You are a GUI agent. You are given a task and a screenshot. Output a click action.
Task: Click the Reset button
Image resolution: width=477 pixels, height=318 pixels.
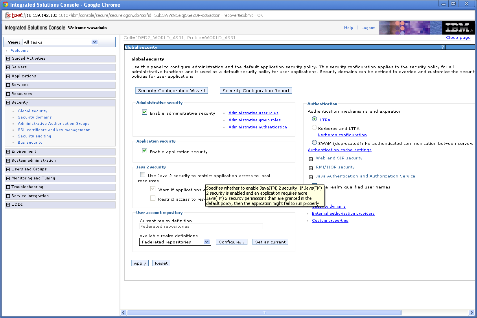161,263
